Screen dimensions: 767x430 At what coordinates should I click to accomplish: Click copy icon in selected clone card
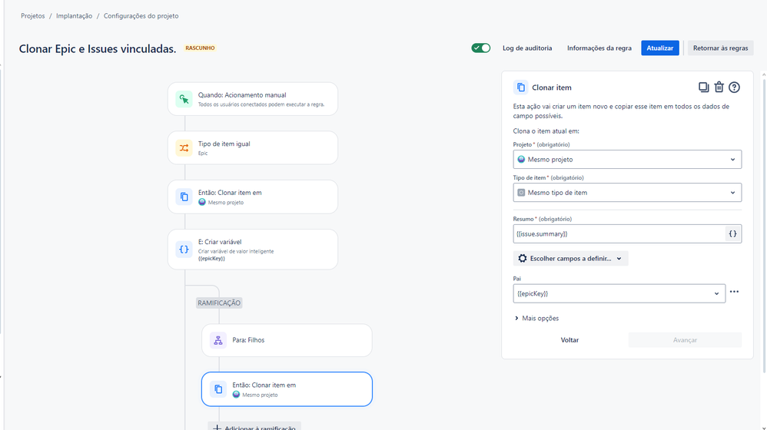click(218, 389)
